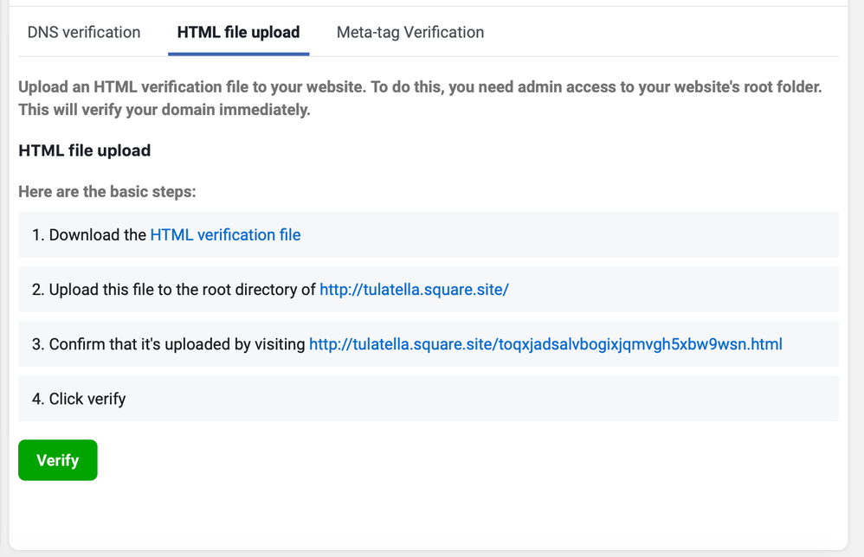
Task: Click the '3.' number in the confirmation step
Action: click(x=38, y=343)
